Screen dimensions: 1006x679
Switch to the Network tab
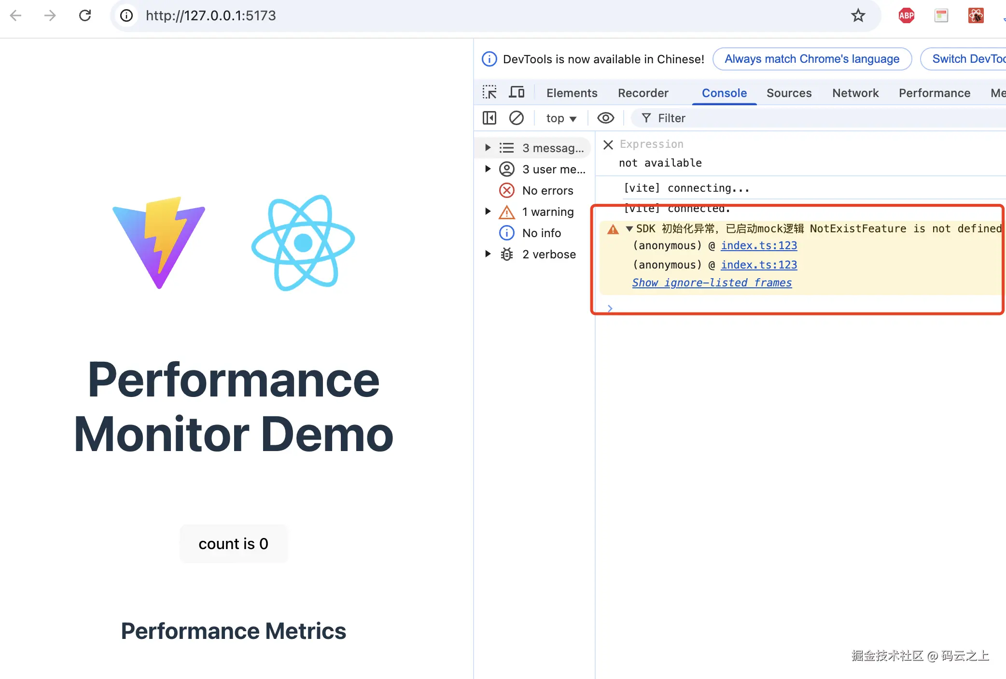855,93
